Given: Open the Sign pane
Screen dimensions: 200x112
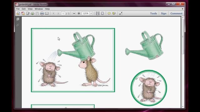Looking at the screenshot, I should pyautogui.click(x=163, y=13).
